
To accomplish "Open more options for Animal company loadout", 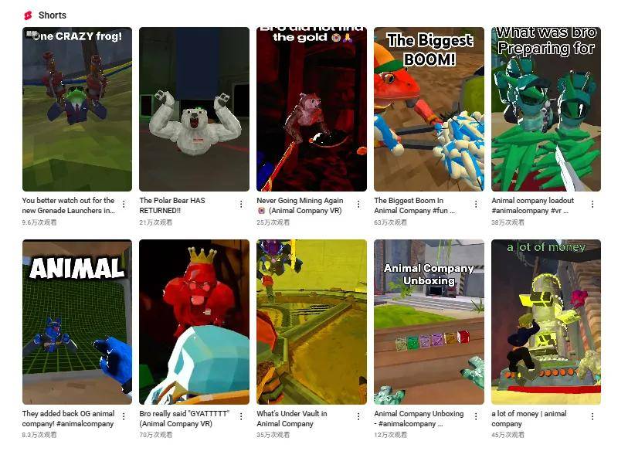I will click(x=592, y=205).
